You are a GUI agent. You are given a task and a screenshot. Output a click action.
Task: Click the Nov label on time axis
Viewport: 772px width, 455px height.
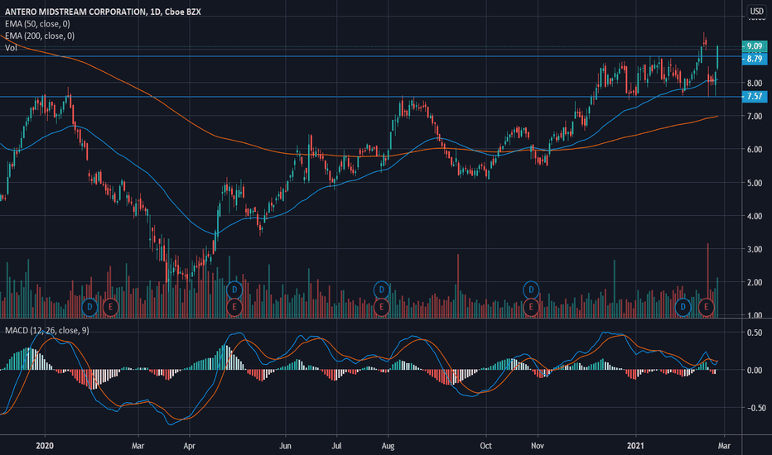pyautogui.click(x=537, y=446)
